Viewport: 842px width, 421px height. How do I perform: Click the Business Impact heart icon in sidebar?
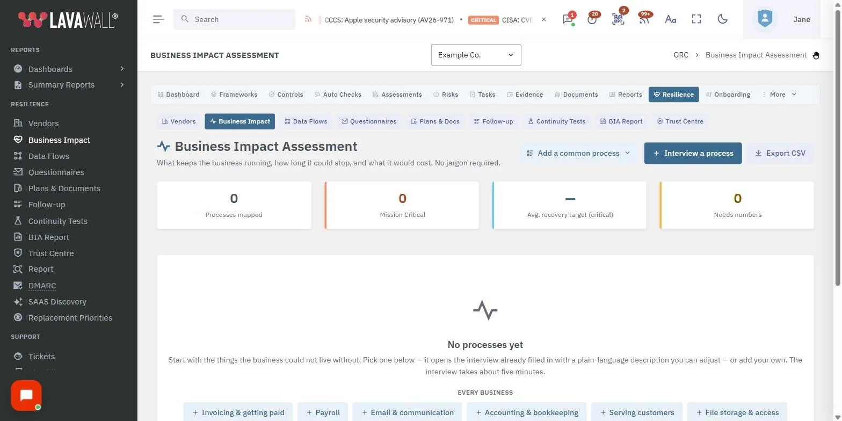(18, 140)
